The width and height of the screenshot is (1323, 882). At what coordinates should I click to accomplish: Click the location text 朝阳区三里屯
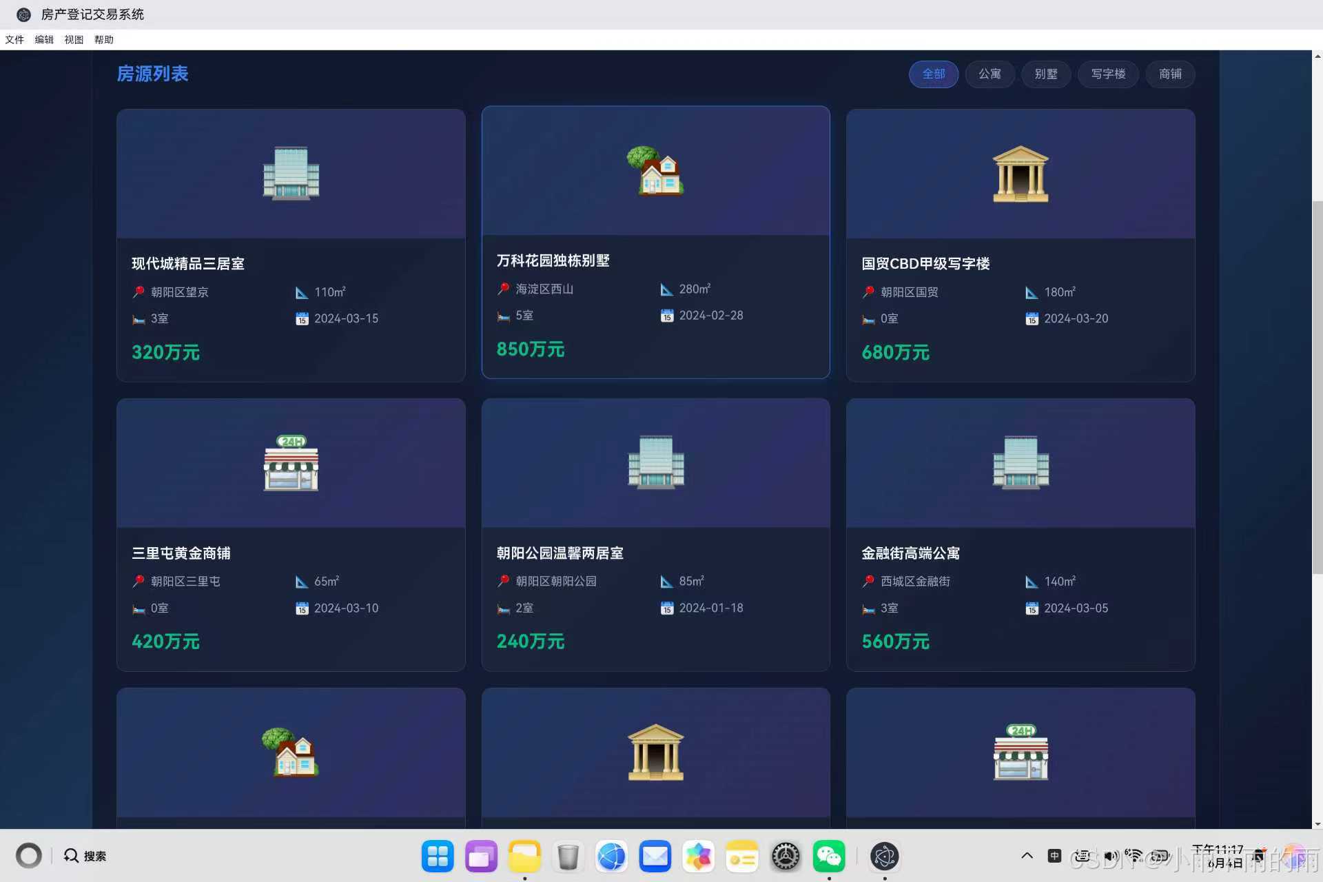(185, 582)
